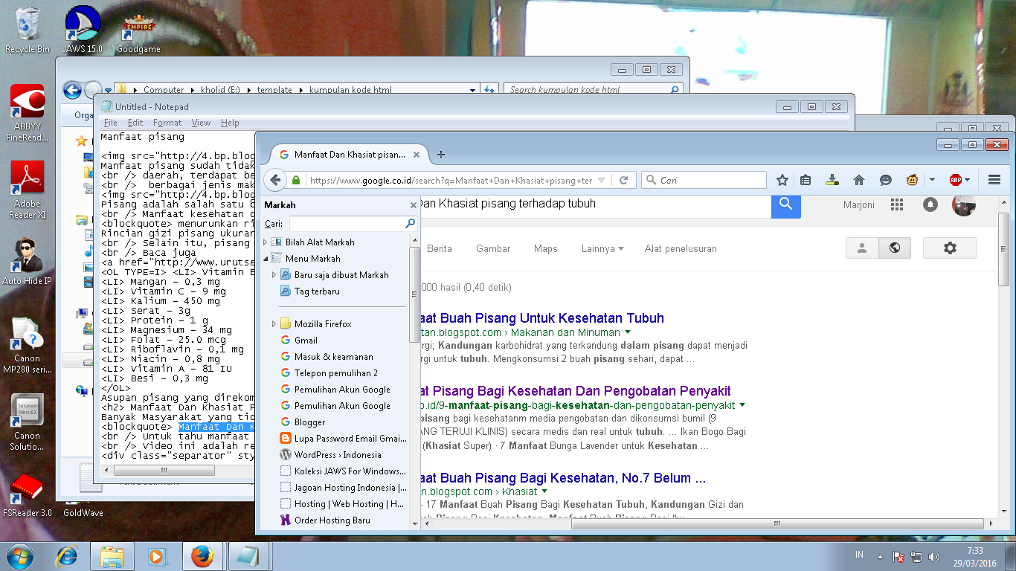Image resolution: width=1016 pixels, height=571 pixels.
Task: Open WordPress › Indonesia bookmark
Action: click(x=338, y=455)
